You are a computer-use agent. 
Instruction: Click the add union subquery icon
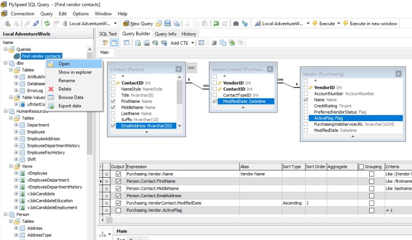(155, 43)
